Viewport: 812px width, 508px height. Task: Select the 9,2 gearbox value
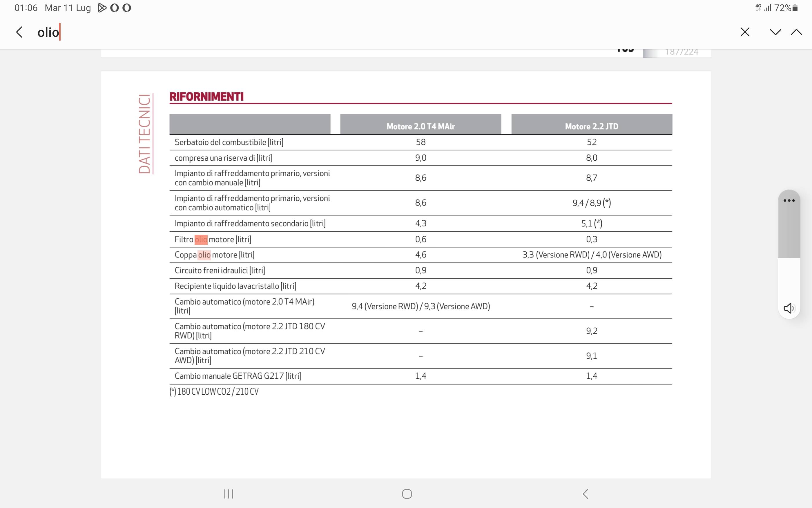pyautogui.click(x=592, y=331)
